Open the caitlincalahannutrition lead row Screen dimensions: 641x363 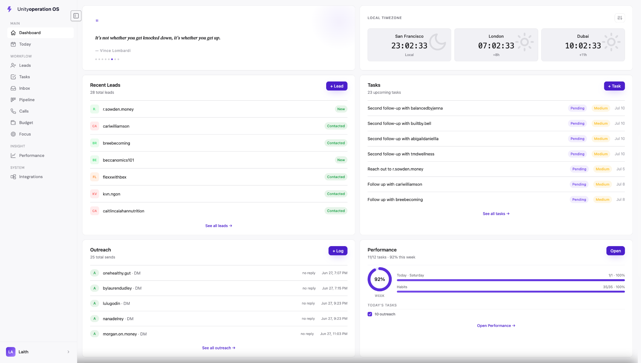(219, 211)
